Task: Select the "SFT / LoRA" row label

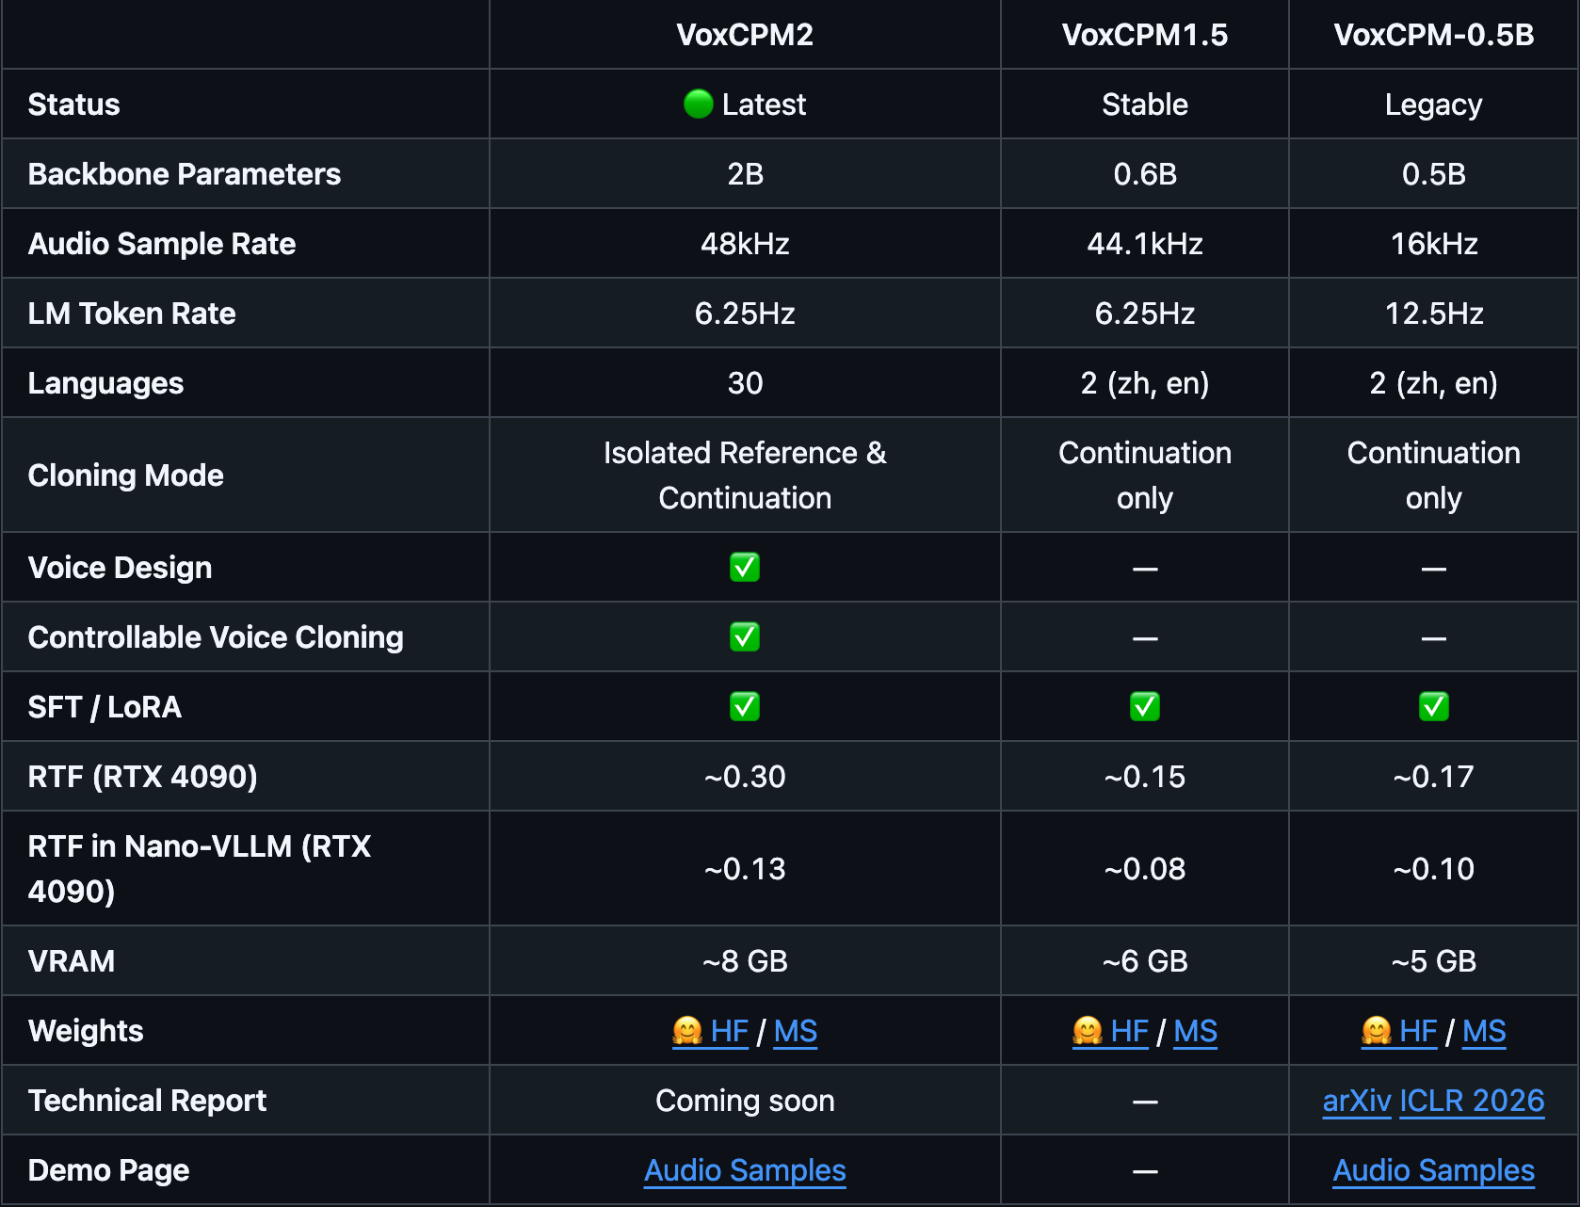Action: (105, 707)
